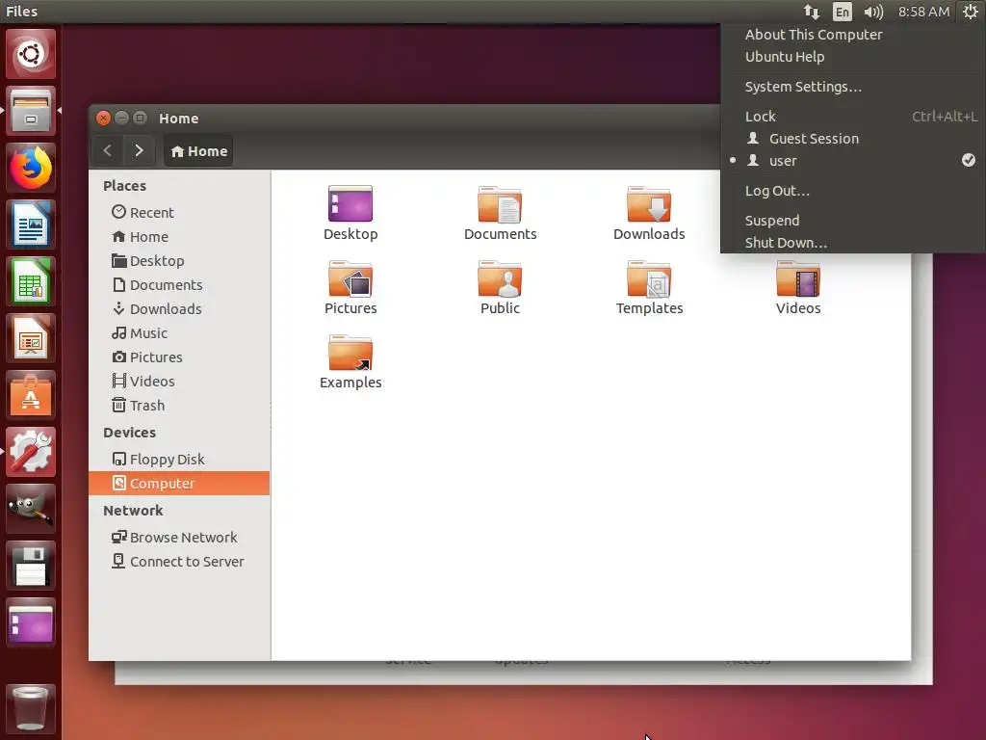Select Floppy Disk under Devices
This screenshot has width=986, height=740.
tap(179, 460)
